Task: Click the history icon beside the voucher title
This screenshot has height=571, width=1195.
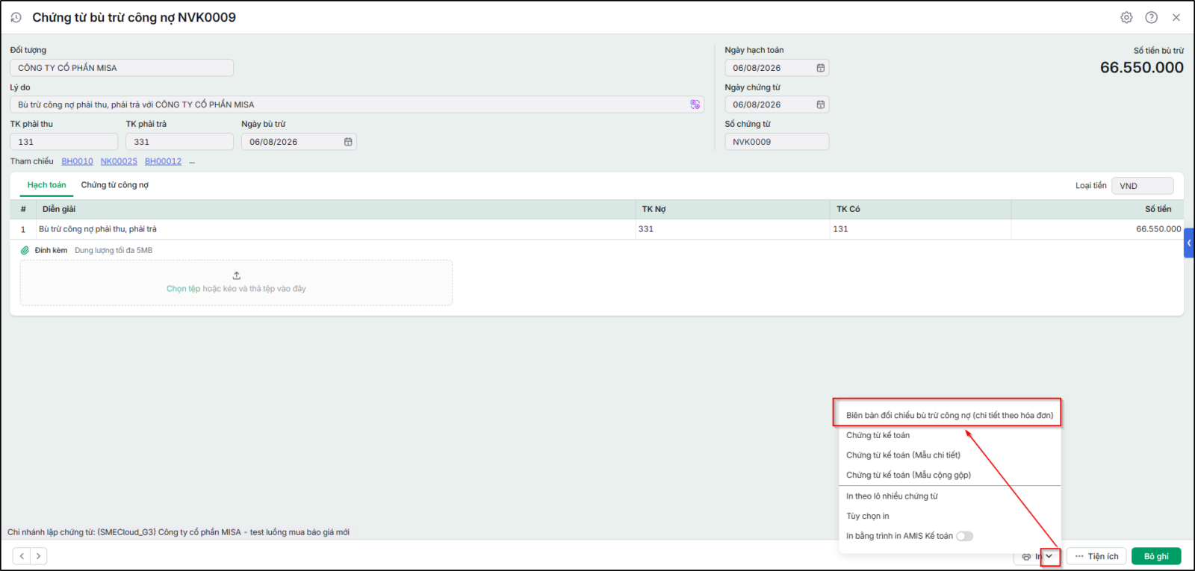Action: 16,17
